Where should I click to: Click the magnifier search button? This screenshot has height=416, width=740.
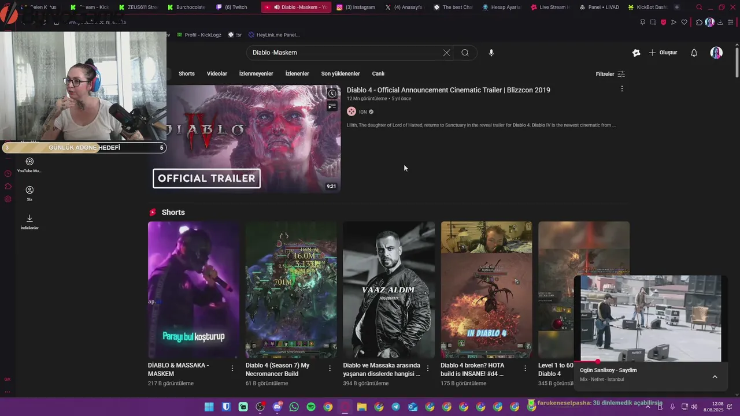(x=465, y=53)
